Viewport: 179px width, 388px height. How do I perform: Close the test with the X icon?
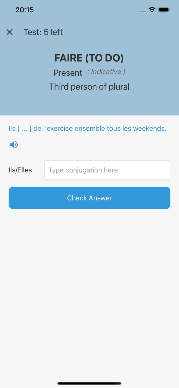coord(10,32)
